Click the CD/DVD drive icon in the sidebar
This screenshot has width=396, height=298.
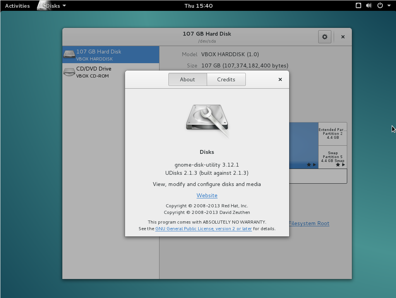[69, 72]
